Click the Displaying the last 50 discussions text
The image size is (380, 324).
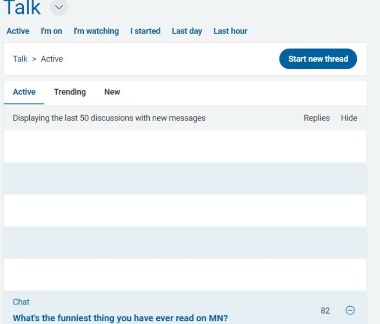[109, 118]
